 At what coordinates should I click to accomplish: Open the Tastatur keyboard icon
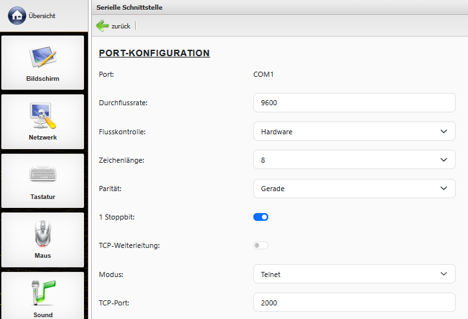[43, 174]
